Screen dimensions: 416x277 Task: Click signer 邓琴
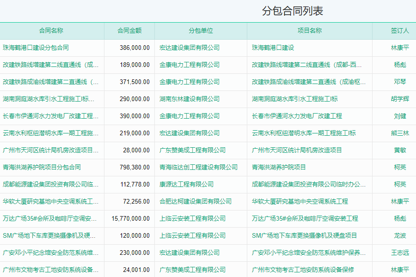pyautogui.click(x=400, y=82)
